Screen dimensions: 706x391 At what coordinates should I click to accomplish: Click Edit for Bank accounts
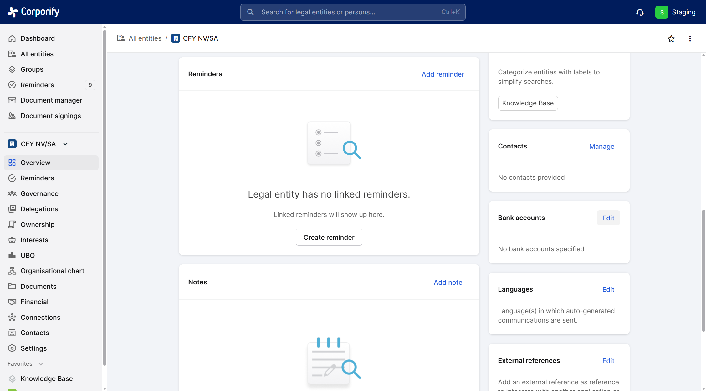click(x=608, y=218)
